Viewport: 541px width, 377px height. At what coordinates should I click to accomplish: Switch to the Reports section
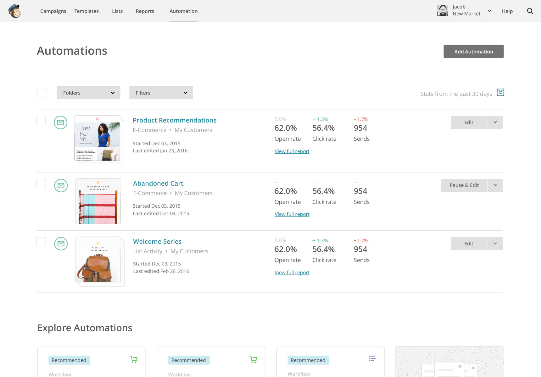coord(145,11)
